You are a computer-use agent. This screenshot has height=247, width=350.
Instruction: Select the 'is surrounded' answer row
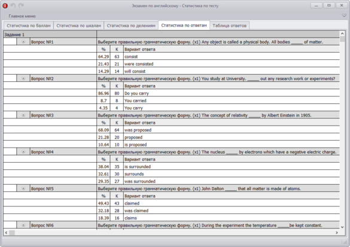(172, 167)
